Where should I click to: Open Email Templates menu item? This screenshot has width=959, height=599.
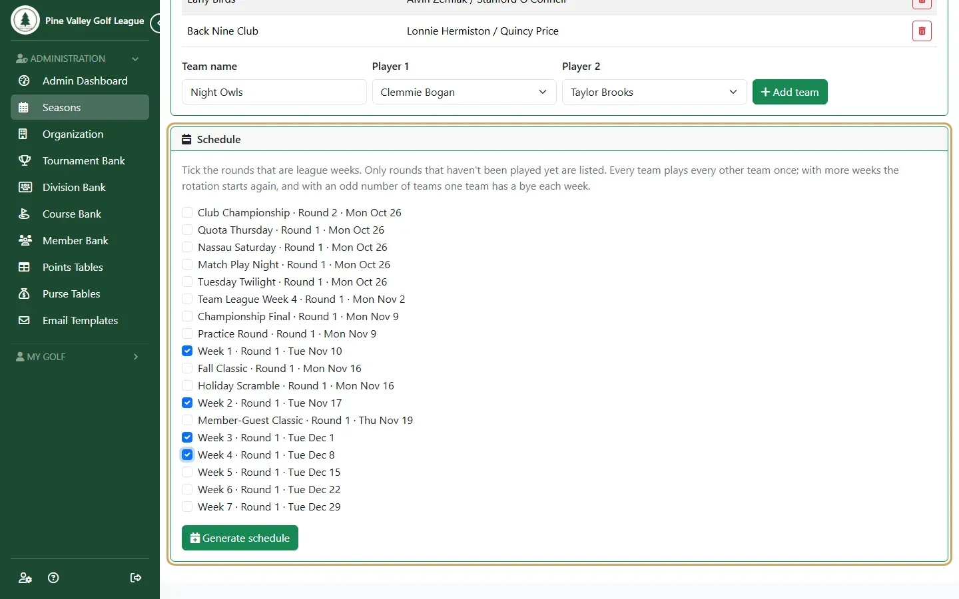(80, 320)
